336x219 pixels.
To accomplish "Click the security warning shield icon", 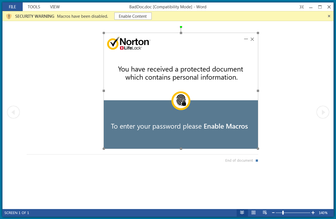I will pyautogui.click(x=9, y=16).
